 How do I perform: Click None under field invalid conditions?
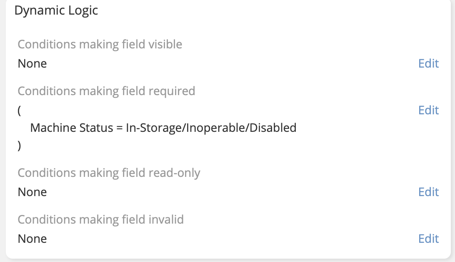coord(32,239)
